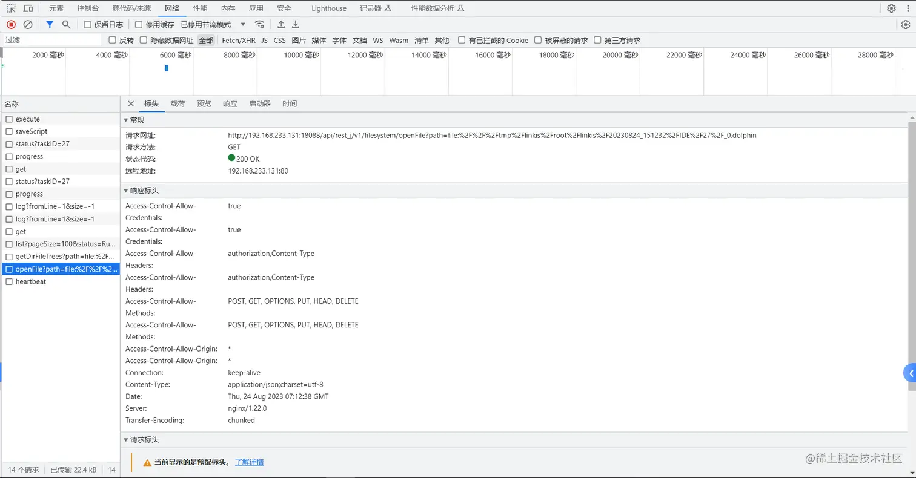Check the 反转 filter option
Screen dimensions: 916x478
112,41
